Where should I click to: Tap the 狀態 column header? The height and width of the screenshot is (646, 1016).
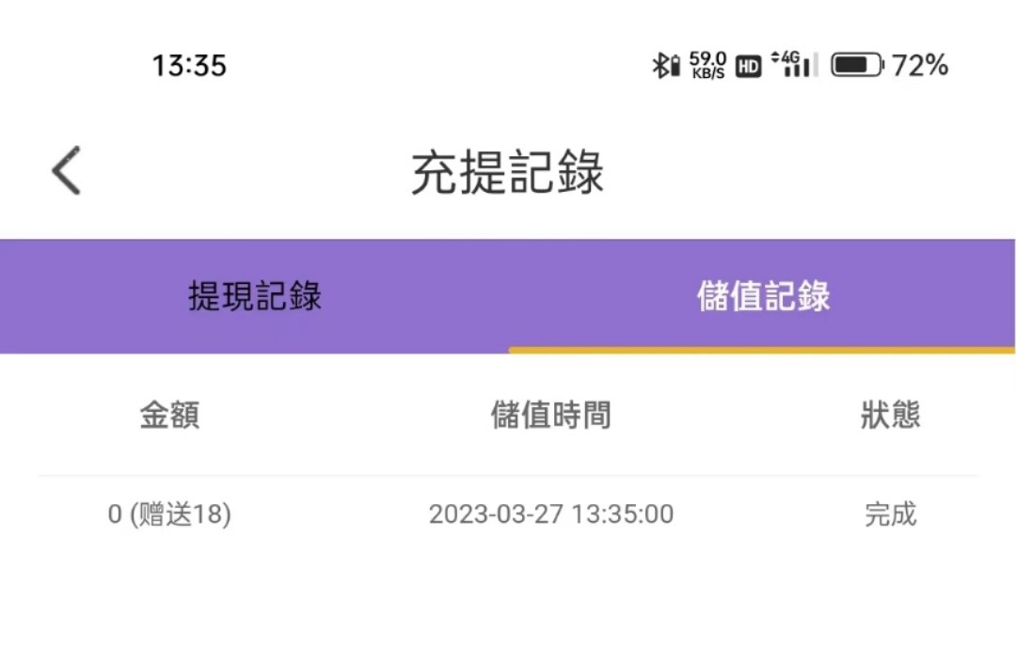[x=890, y=415]
